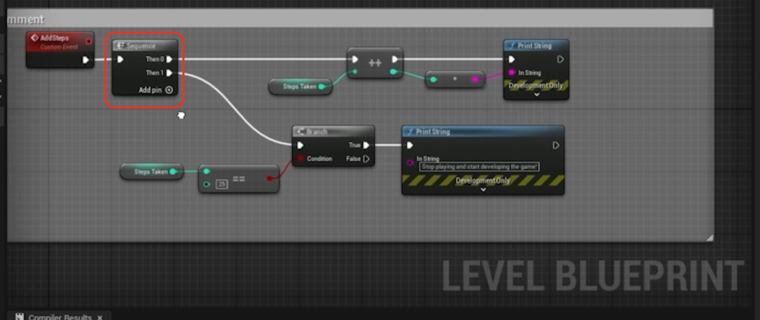Select the Sequence node by its title
Image resolution: width=760 pixels, height=320 pixels.
point(141,46)
